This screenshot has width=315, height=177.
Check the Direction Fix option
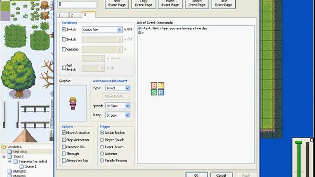pos(63,147)
